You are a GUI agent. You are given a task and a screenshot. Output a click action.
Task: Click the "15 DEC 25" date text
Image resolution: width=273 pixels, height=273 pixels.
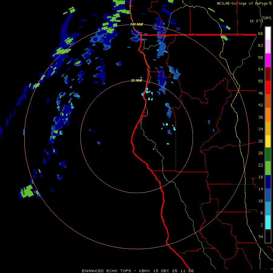(x=165, y=271)
